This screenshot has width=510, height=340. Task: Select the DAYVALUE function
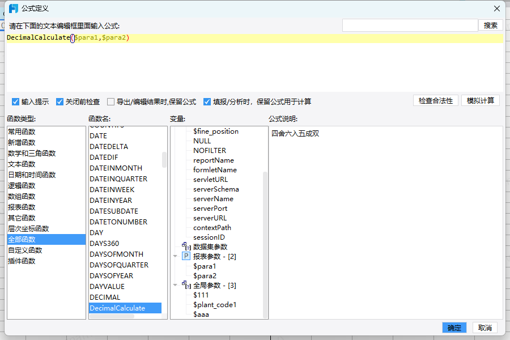pos(125,286)
